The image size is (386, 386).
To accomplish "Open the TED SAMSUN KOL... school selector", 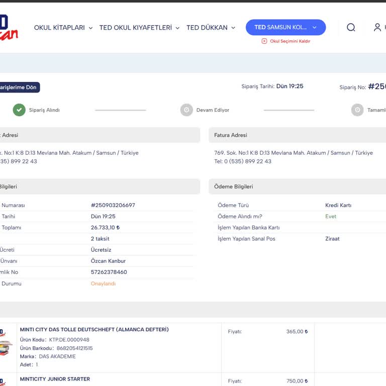I will point(285,27).
